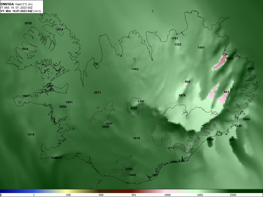This screenshot has height=197, width=263.
Task: Click the value 2071 on the map
Action: pyautogui.click(x=98, y=92)
